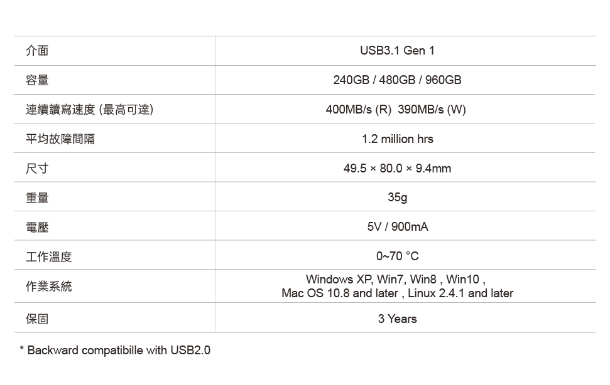Click the 平均故障間隔 row label

click(60, 139)
